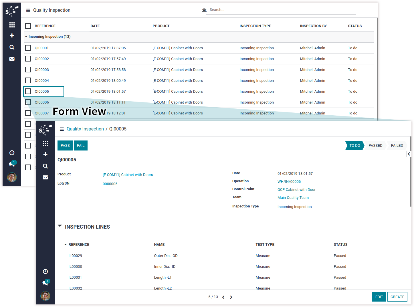Collapse Incoming Inspection (13) group
The image size is (414, 307).
tap(47, 37)
